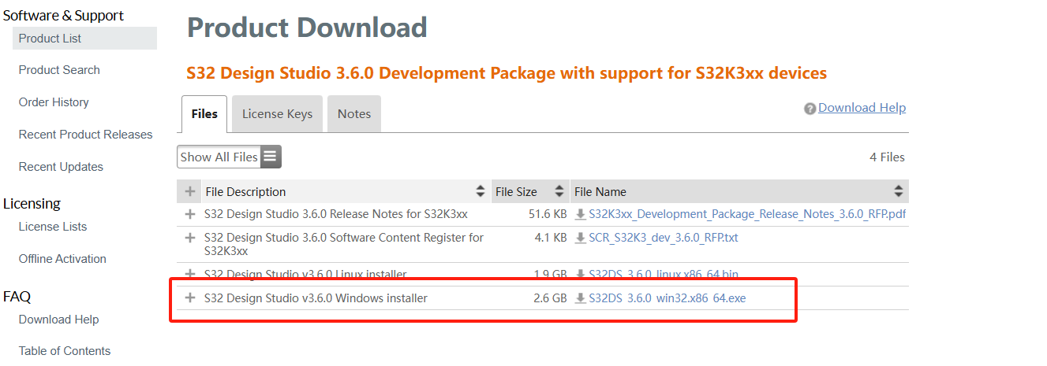1047x366 pixels.
Task: Expand the Software Content Register row
Action: point(189,238)
